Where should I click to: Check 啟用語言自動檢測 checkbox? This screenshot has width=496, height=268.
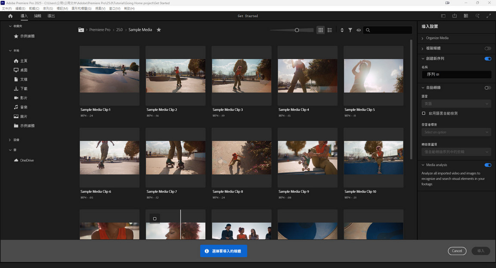click(x=422, y=113)
